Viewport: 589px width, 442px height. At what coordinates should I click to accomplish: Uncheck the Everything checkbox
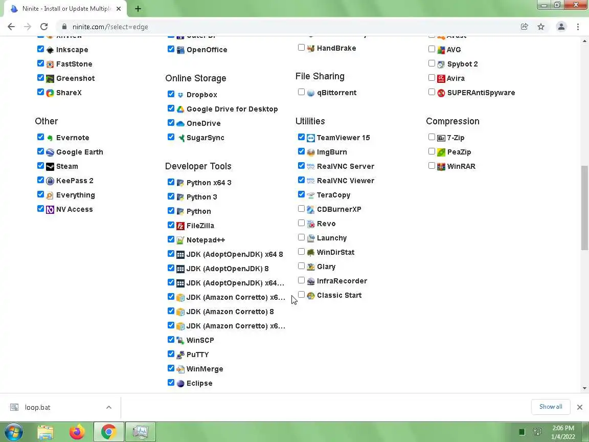tap(40, 194)
